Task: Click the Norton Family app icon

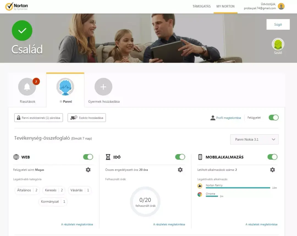Action: (x=200, y=186)
